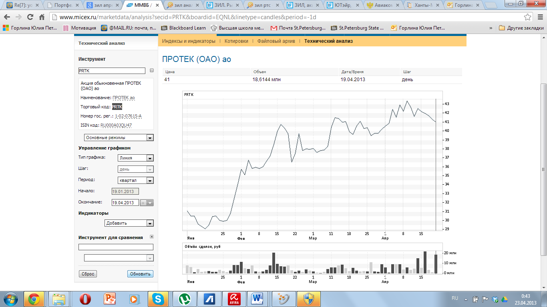Open Skype from the taskbar
The width and height of the screenshot is (547, 307).
point(158,299)
